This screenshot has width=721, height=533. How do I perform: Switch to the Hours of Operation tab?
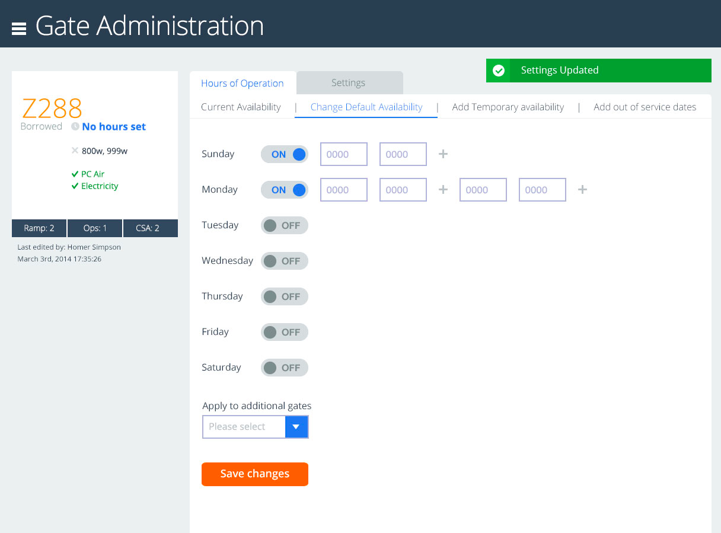coord(243,83)
